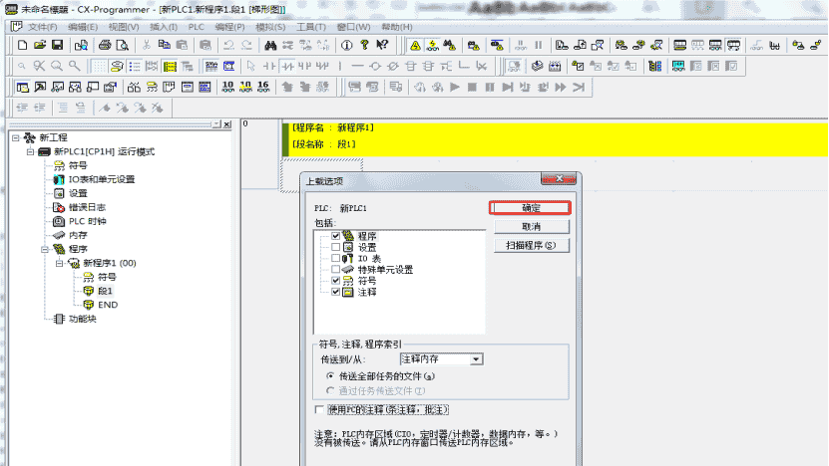Image resolution: width=829 pixels, height=466 pixels.
Task: Open the 文件(F) menu
Action: 42,26
